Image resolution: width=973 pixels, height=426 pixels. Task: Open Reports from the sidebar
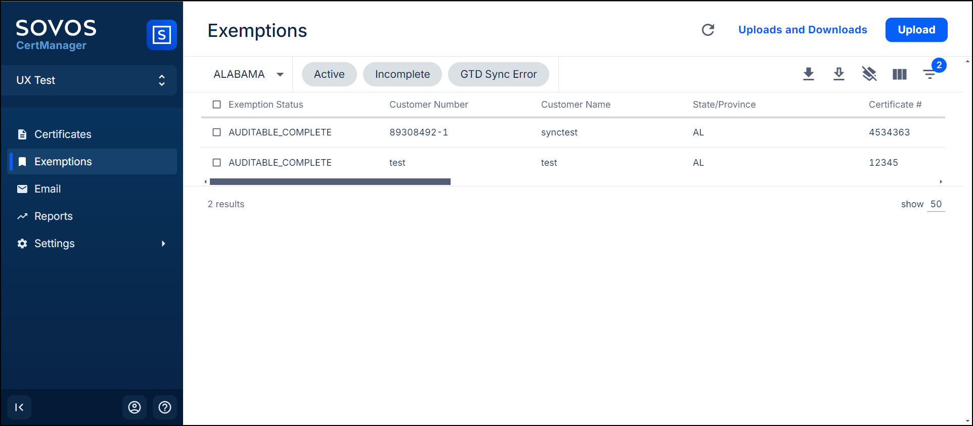point(53,216)
